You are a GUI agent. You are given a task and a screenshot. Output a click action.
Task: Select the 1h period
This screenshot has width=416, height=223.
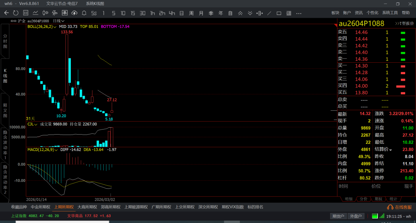click(152, 13)
